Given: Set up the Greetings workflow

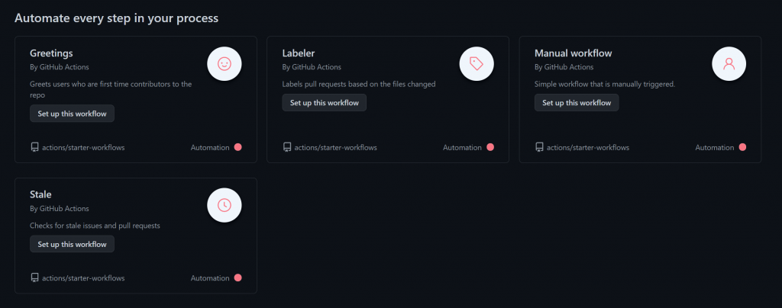Looking at the screenshot, I should tap(73, 114).
